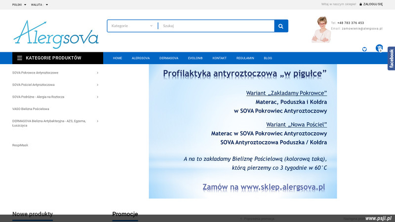This screenshot has width=395, height=222.
Task: Open DERMASOVA Bielizna Antybakteryjna category
Action: (49, 123)
